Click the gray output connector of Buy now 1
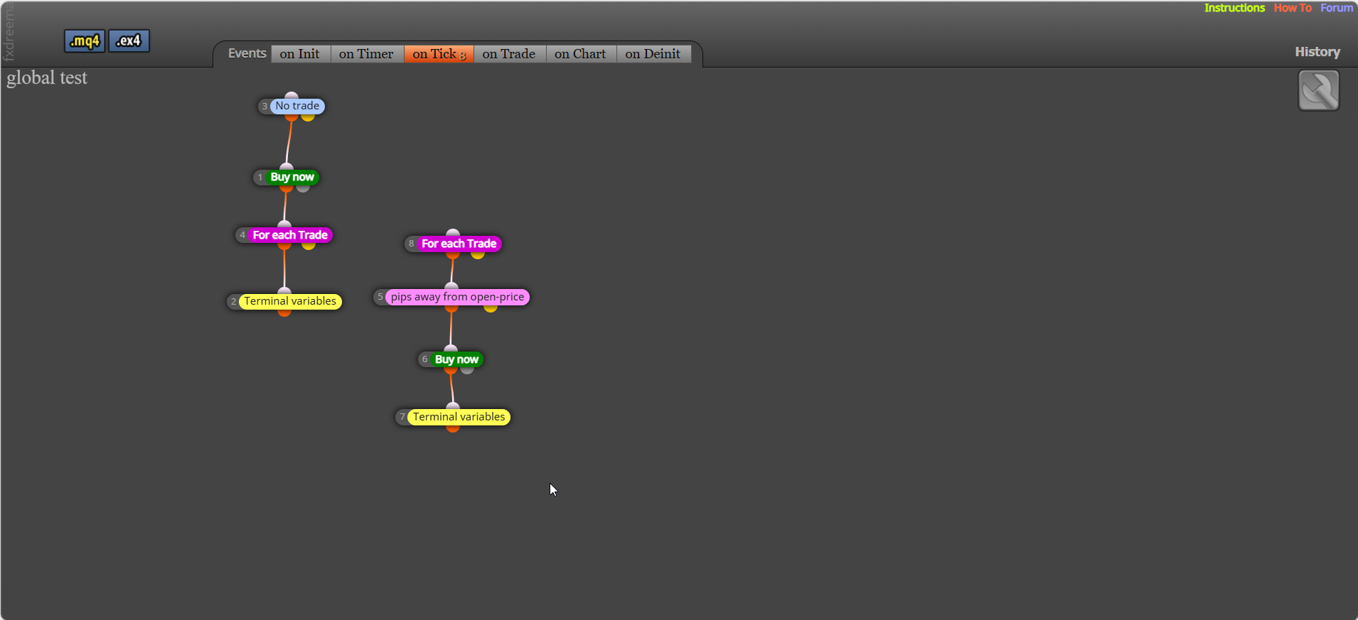The image size is (1358, 620). pyautogui.click(x=303, y=188)
